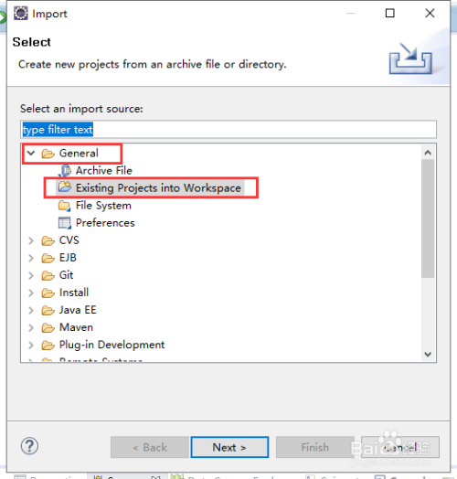
Task: Click the Next button
Action: coord(229,447)
